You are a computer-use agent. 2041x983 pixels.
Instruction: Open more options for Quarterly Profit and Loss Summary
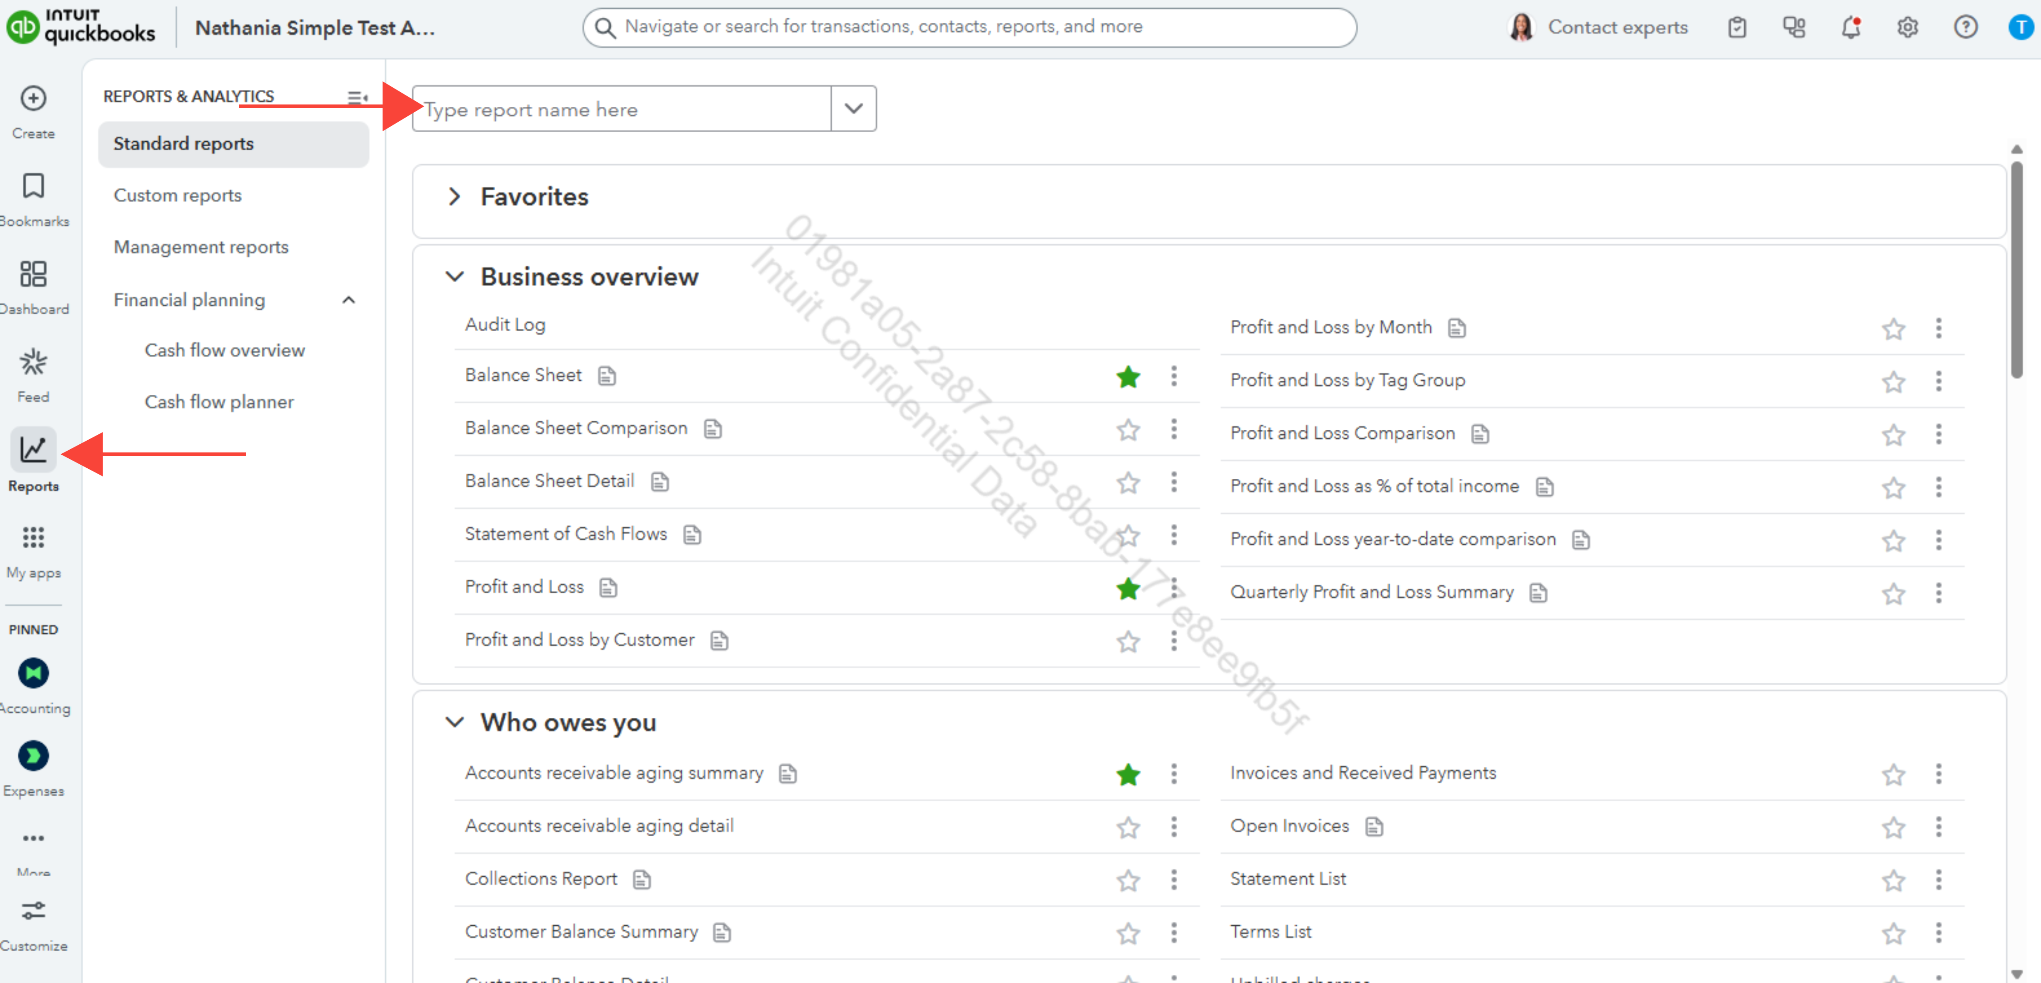(1939, 593)
